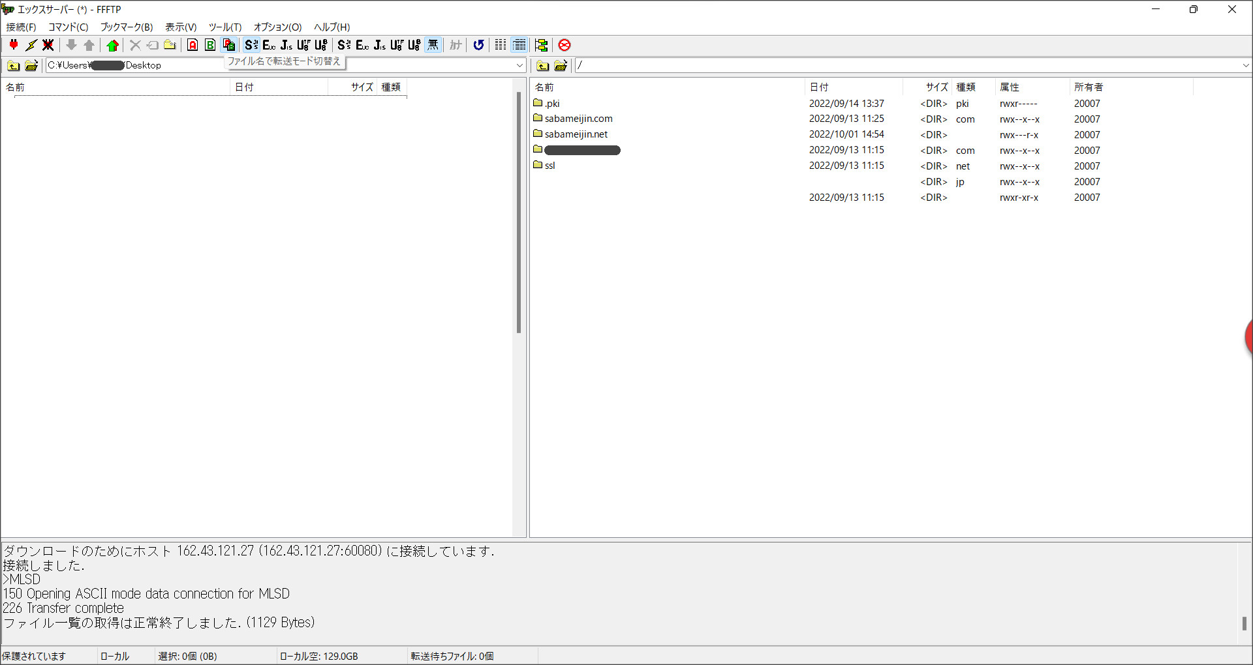Click the remote path input field
The width and height of the screenshot is (1253, 665).
click(907, 65)
